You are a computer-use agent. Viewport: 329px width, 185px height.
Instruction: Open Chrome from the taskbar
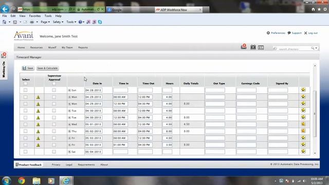pyautogui.click(x=22, y=180)
